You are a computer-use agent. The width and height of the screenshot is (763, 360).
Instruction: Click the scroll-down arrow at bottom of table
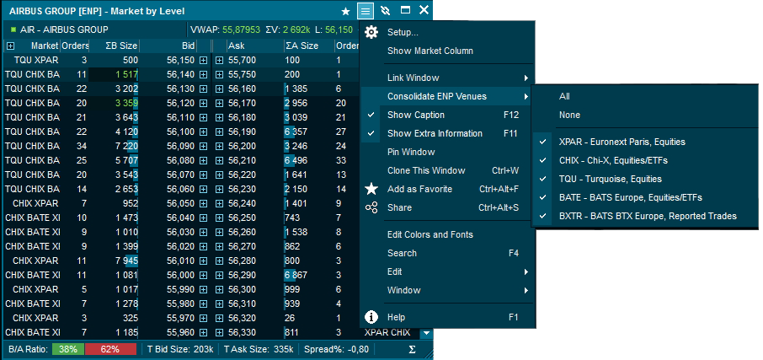(426, 333)
